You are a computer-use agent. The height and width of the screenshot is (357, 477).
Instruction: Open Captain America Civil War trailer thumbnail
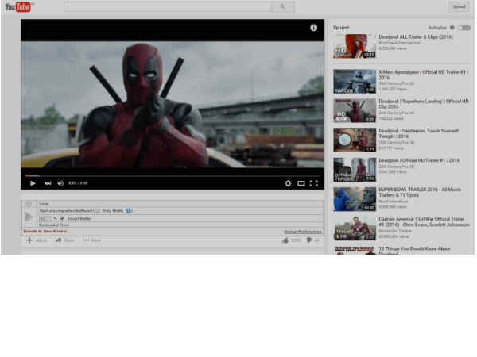[x=355, y=228]
